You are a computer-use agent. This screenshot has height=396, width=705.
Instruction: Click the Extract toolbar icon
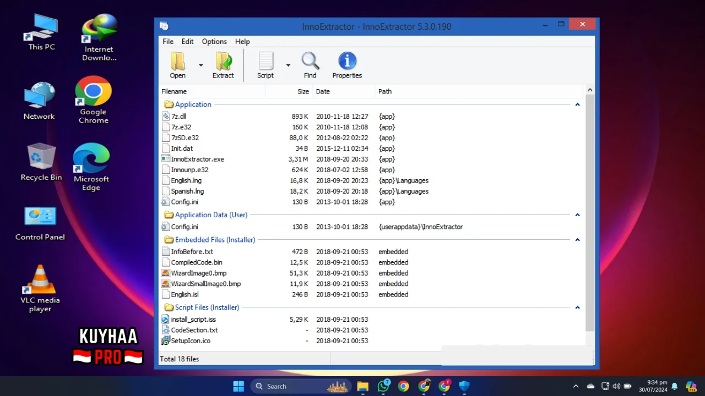click(223, 61)
